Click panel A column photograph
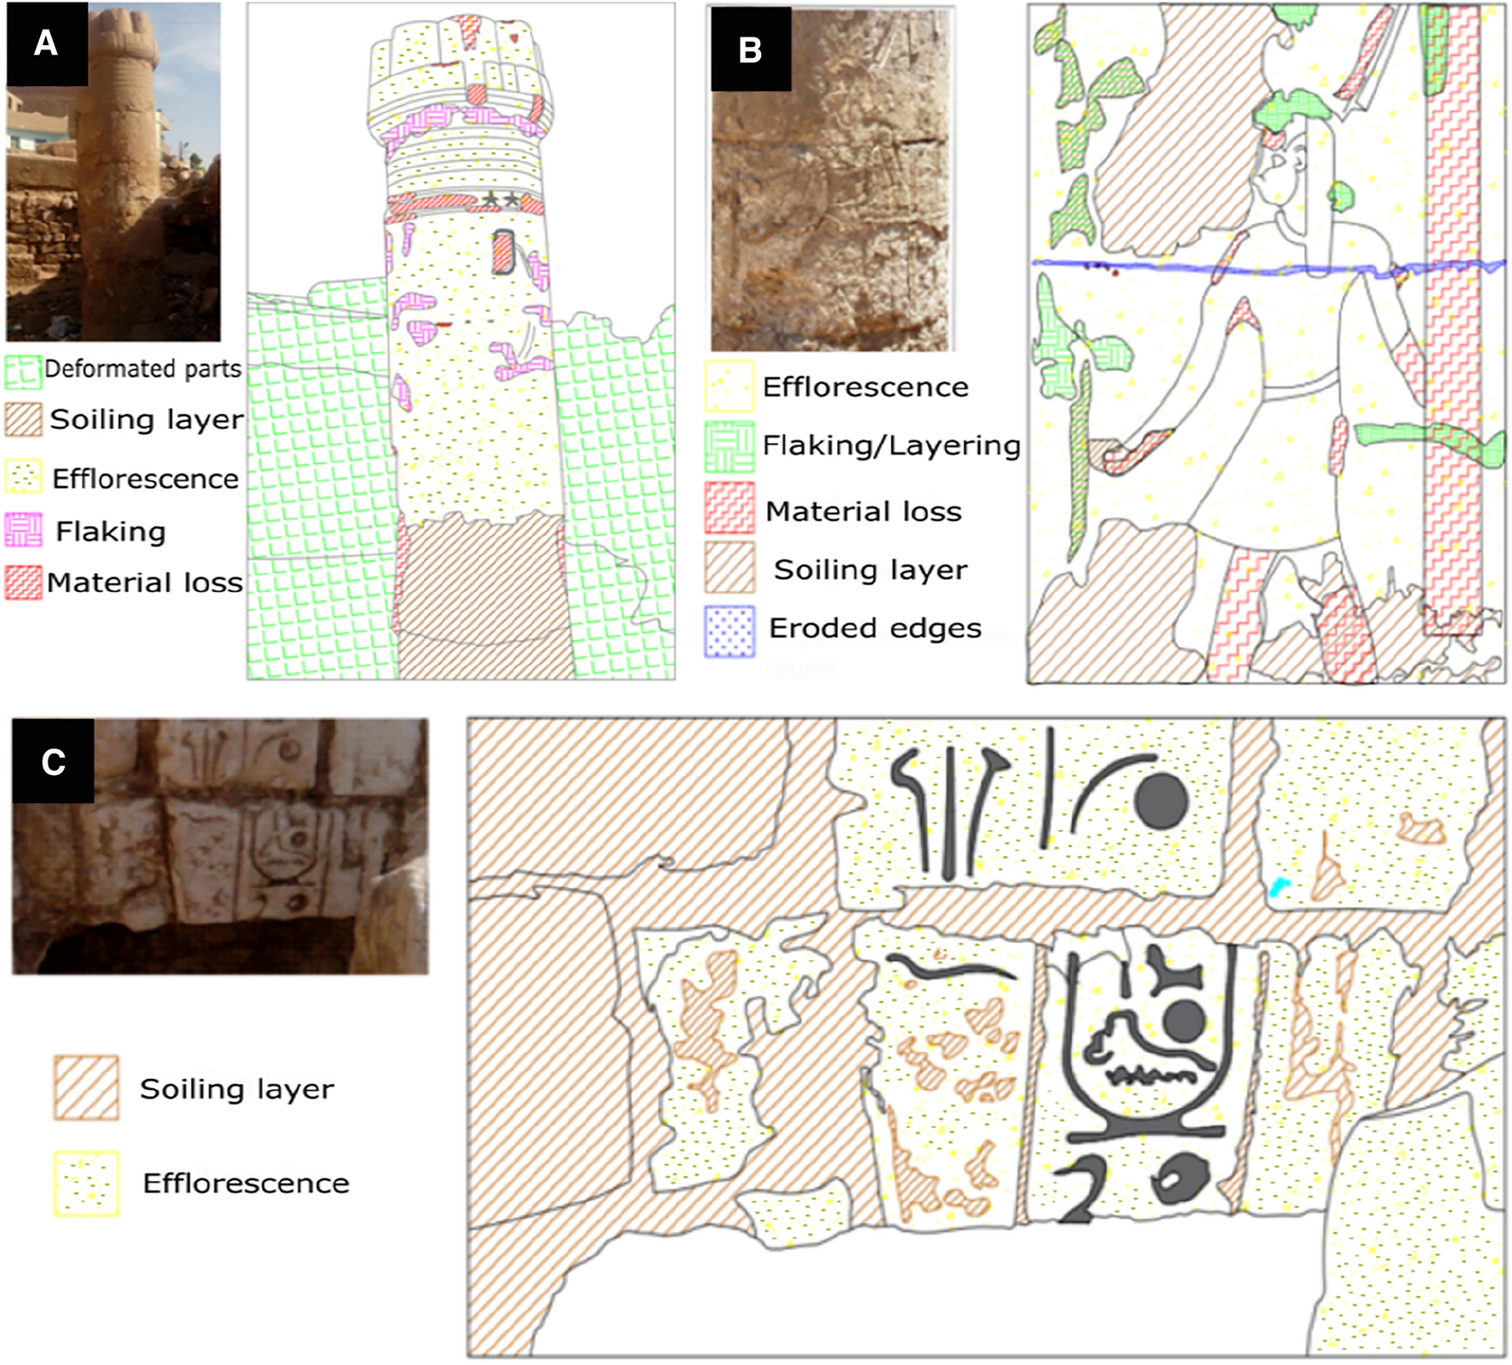1512x1365 pixels. point(113,171)
